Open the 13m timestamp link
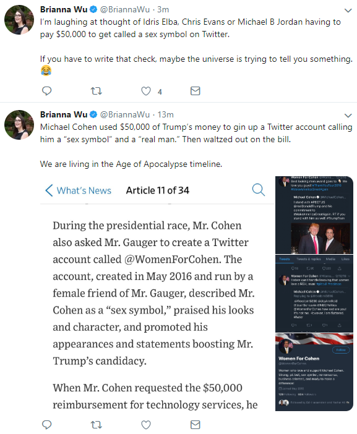 166,114
